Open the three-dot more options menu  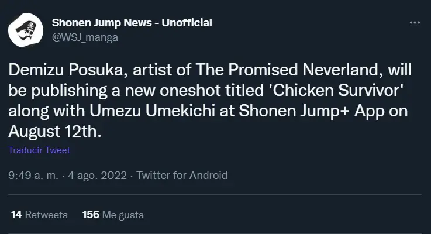pyautogui.click(x=415, y=23)
